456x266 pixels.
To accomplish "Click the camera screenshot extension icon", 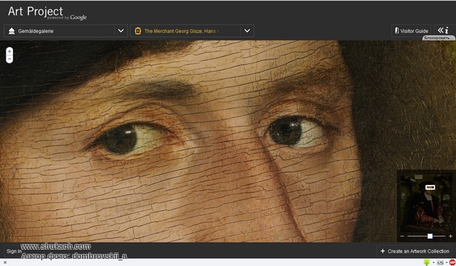I will [x=440, y=262].
